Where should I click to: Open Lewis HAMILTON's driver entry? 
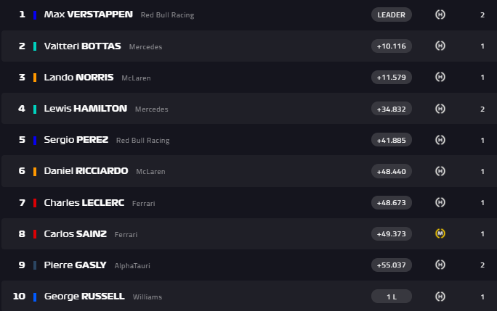point(85,109)
